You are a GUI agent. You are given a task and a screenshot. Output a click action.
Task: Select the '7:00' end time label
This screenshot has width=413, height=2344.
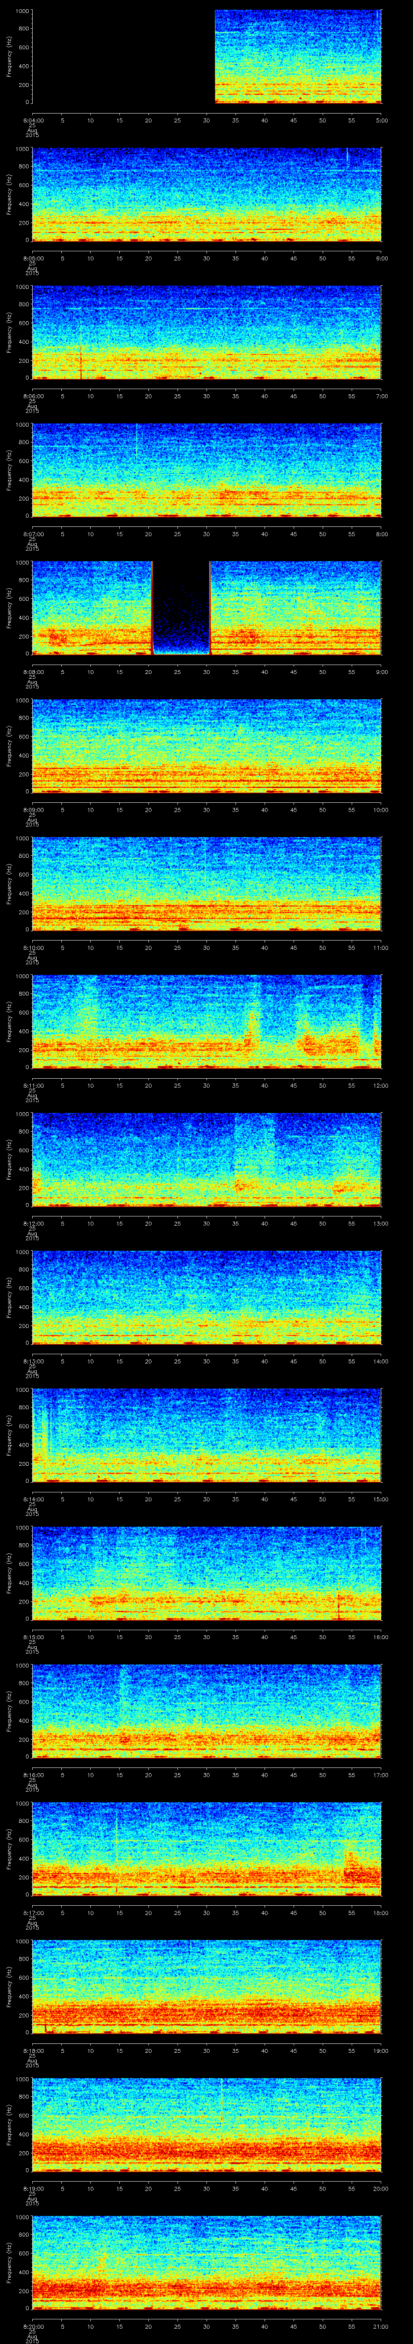(381, 396)
